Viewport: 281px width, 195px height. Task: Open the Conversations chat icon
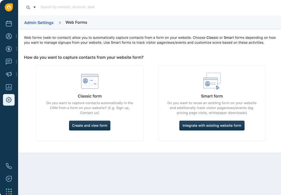9,62
